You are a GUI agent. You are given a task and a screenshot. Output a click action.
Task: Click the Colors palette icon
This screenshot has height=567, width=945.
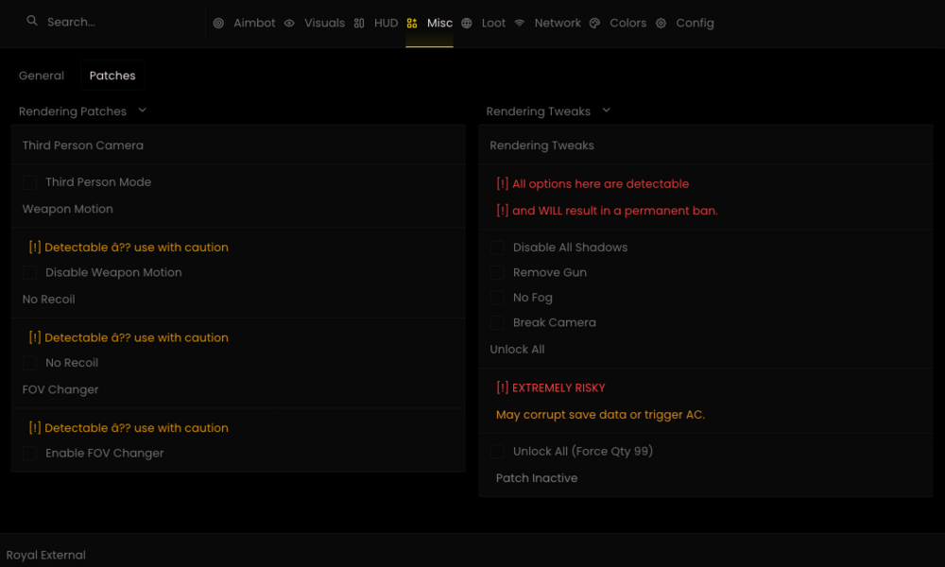(x=594, y=23)
